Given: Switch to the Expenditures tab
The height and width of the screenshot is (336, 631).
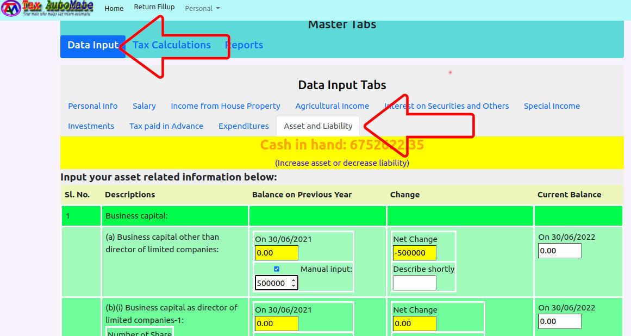Looking at the screenshot, I should click(243, 126).
